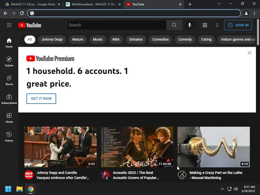
Task: Start voice search with the microphone
Action: click(x=189, y=25)
